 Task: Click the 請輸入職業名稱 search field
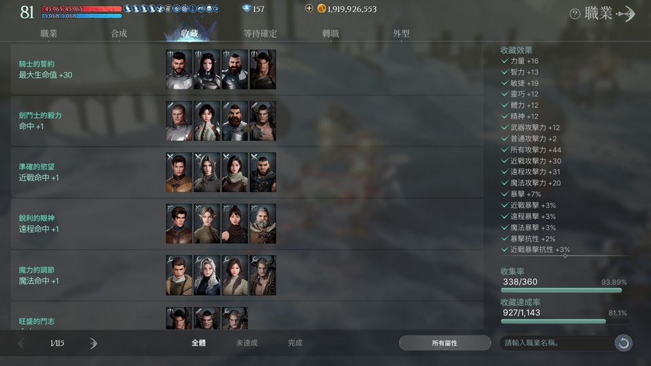click(x=557, y=343)
